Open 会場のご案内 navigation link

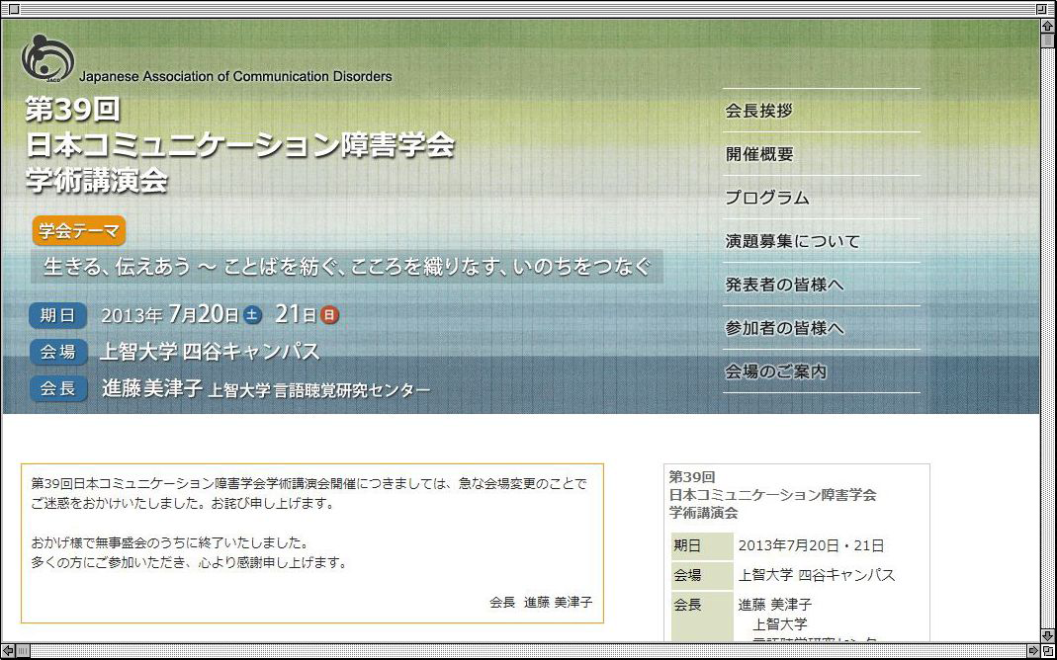(775, 371)
